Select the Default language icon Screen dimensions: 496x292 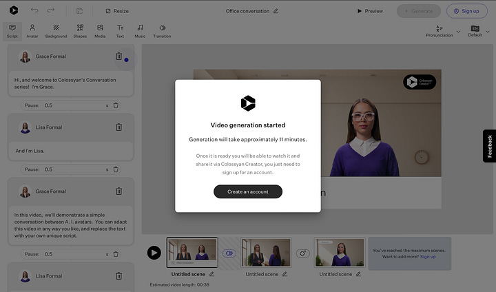click(475, 28)
